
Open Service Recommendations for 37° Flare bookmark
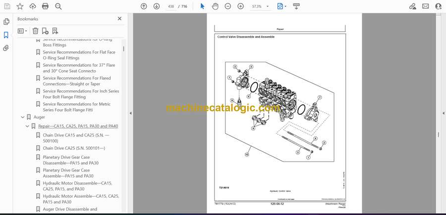79,68
